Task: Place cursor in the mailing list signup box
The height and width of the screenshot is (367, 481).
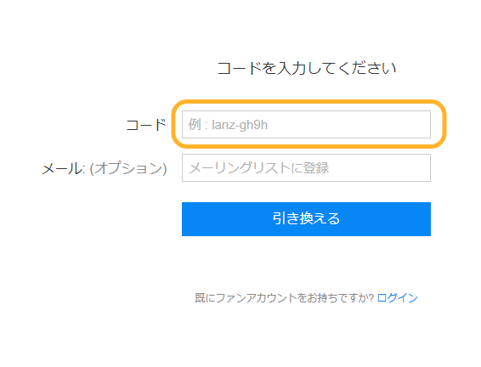Action: coord(306,167)
